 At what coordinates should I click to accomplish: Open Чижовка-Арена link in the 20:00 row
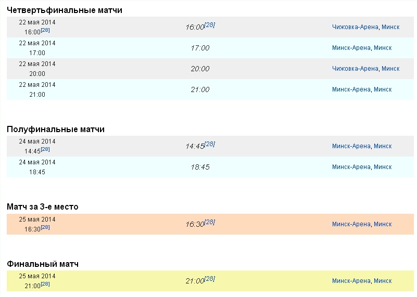(355, 69)
